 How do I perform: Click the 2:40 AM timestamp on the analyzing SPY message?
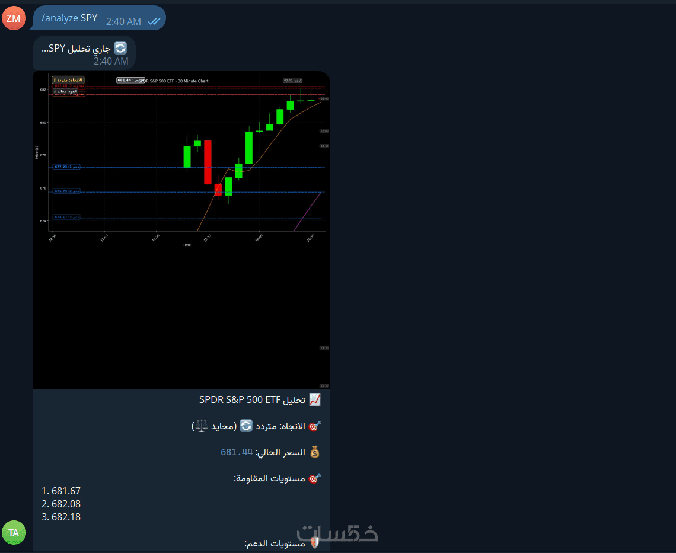pyautogui.click(x=111, y=61)
